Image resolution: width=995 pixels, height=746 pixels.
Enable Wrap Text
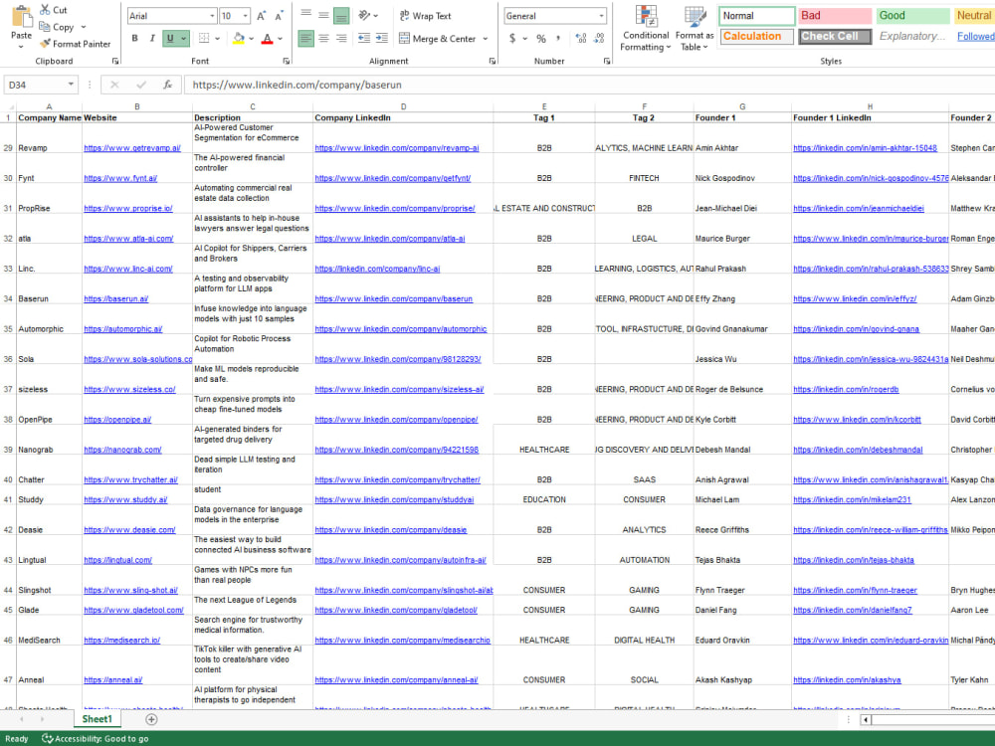(425, 16)
